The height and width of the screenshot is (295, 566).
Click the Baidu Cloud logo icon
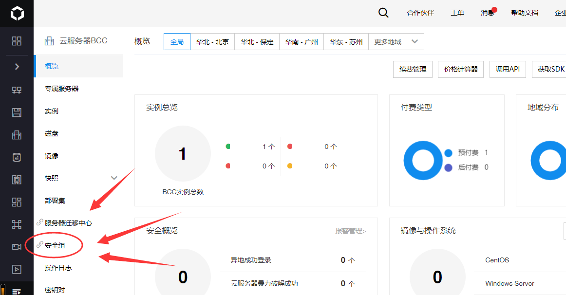pyautogui.click(x=17, y=14)
